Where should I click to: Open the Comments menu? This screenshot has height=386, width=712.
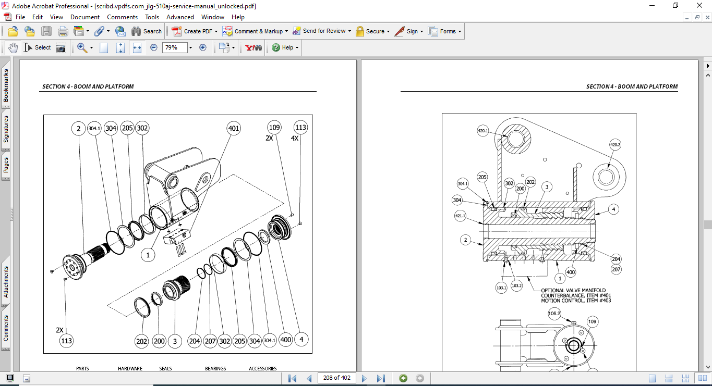tap(123, 17)
